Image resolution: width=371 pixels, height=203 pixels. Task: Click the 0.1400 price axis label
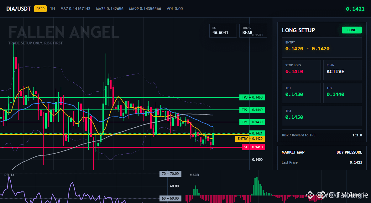coord(257,160)
